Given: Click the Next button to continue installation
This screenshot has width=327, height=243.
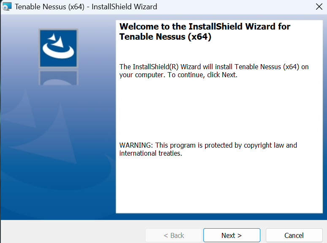Looking at the screenshot, I should pos(232,235).
